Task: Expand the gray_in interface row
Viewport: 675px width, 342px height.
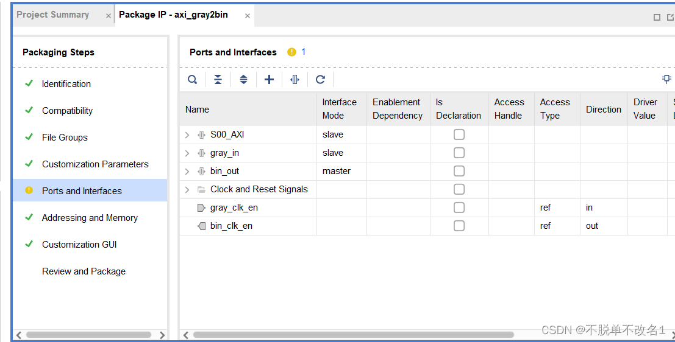Action: click(x=187, y=153)
